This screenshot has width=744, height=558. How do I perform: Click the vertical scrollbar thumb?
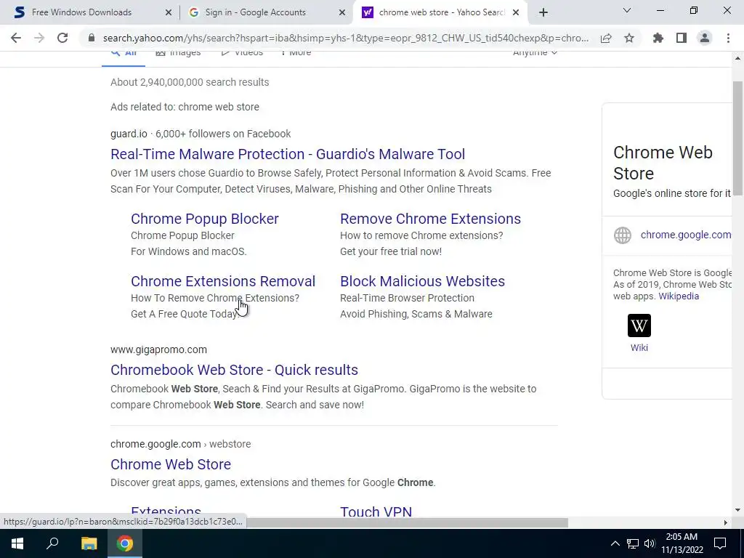pyautogui.click(x=737, y=138)
